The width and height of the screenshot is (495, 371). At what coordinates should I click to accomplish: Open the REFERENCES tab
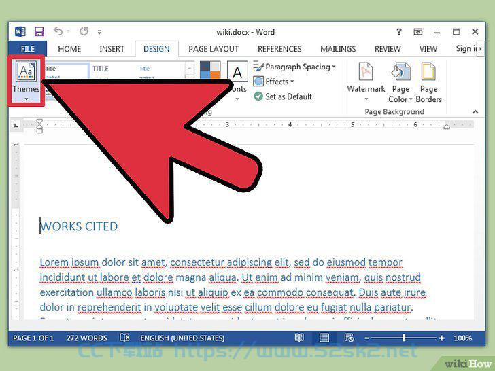pyautogui.click(x=279, y=49)
